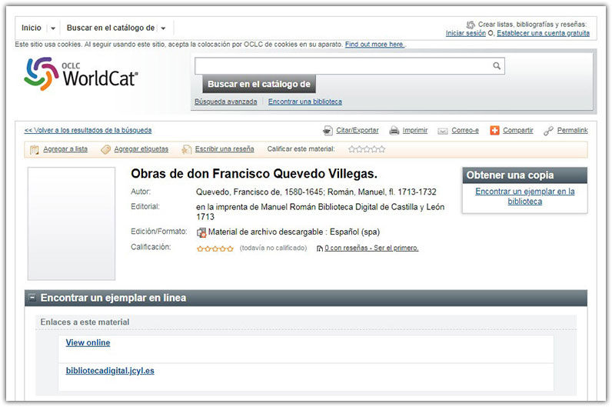
Task: Go back via Volver a los resultados link
Action: click(88, 130)
